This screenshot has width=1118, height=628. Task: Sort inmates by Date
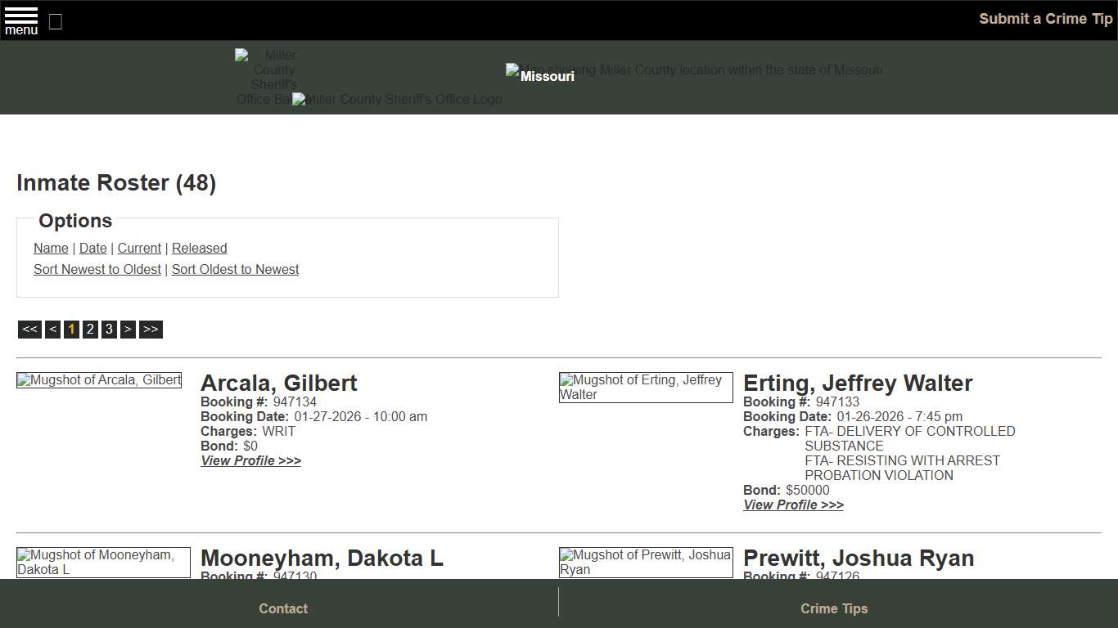point(92,248)
